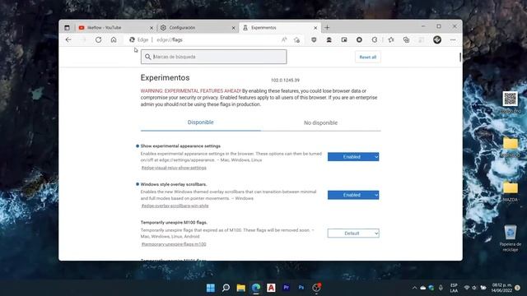Viewport: 527px width, 296px height.
Task: Open the Settings and more ellipsis menu
Action: coord(453,39)
